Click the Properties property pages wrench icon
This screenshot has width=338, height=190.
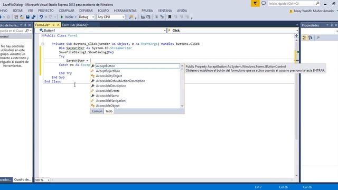[318, 37]
